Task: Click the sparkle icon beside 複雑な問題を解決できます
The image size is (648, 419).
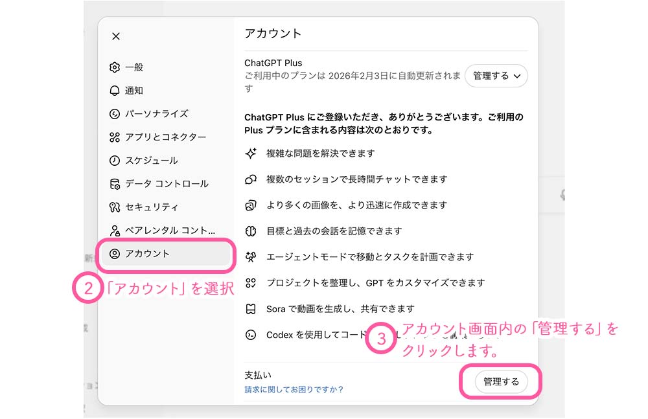Action: coord(251,153)
